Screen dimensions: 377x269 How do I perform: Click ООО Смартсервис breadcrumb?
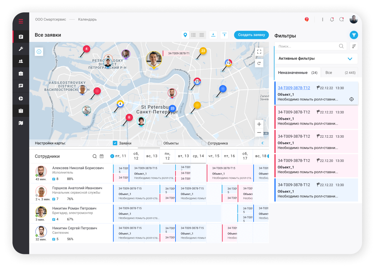(51, 19)
